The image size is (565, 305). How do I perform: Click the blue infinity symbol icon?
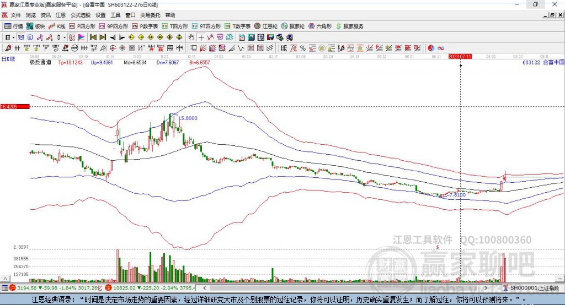[441, 48]
